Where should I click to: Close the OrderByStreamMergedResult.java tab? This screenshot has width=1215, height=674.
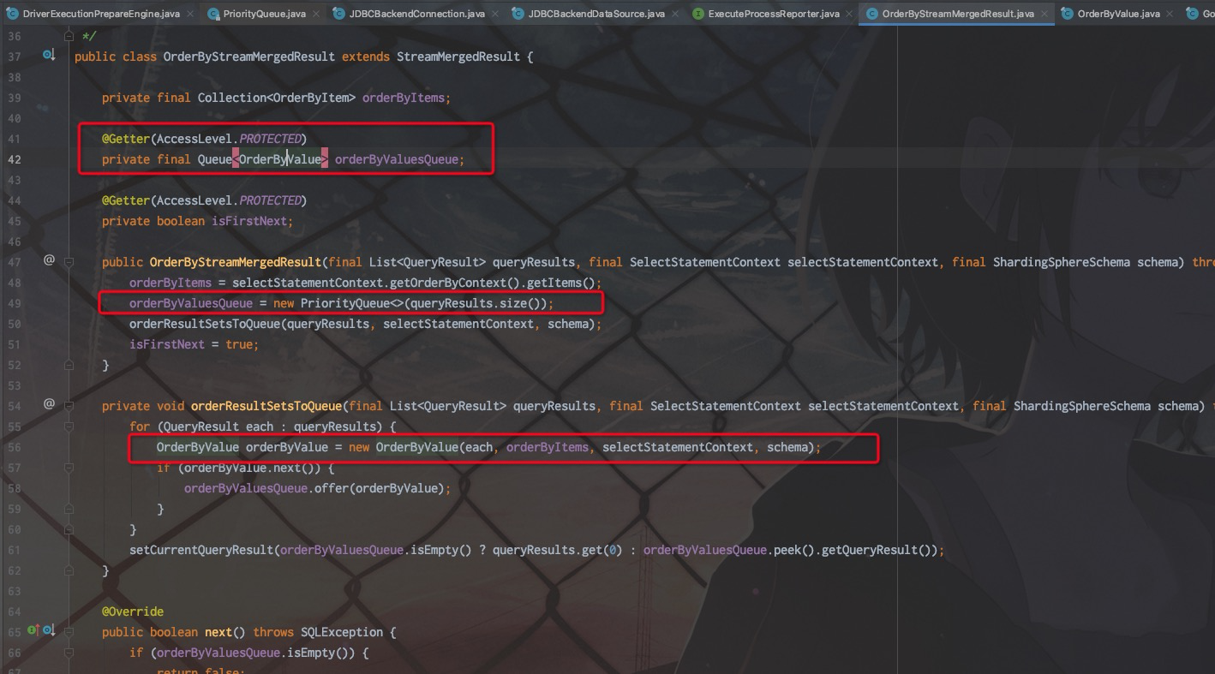(x=1043, y=14)
